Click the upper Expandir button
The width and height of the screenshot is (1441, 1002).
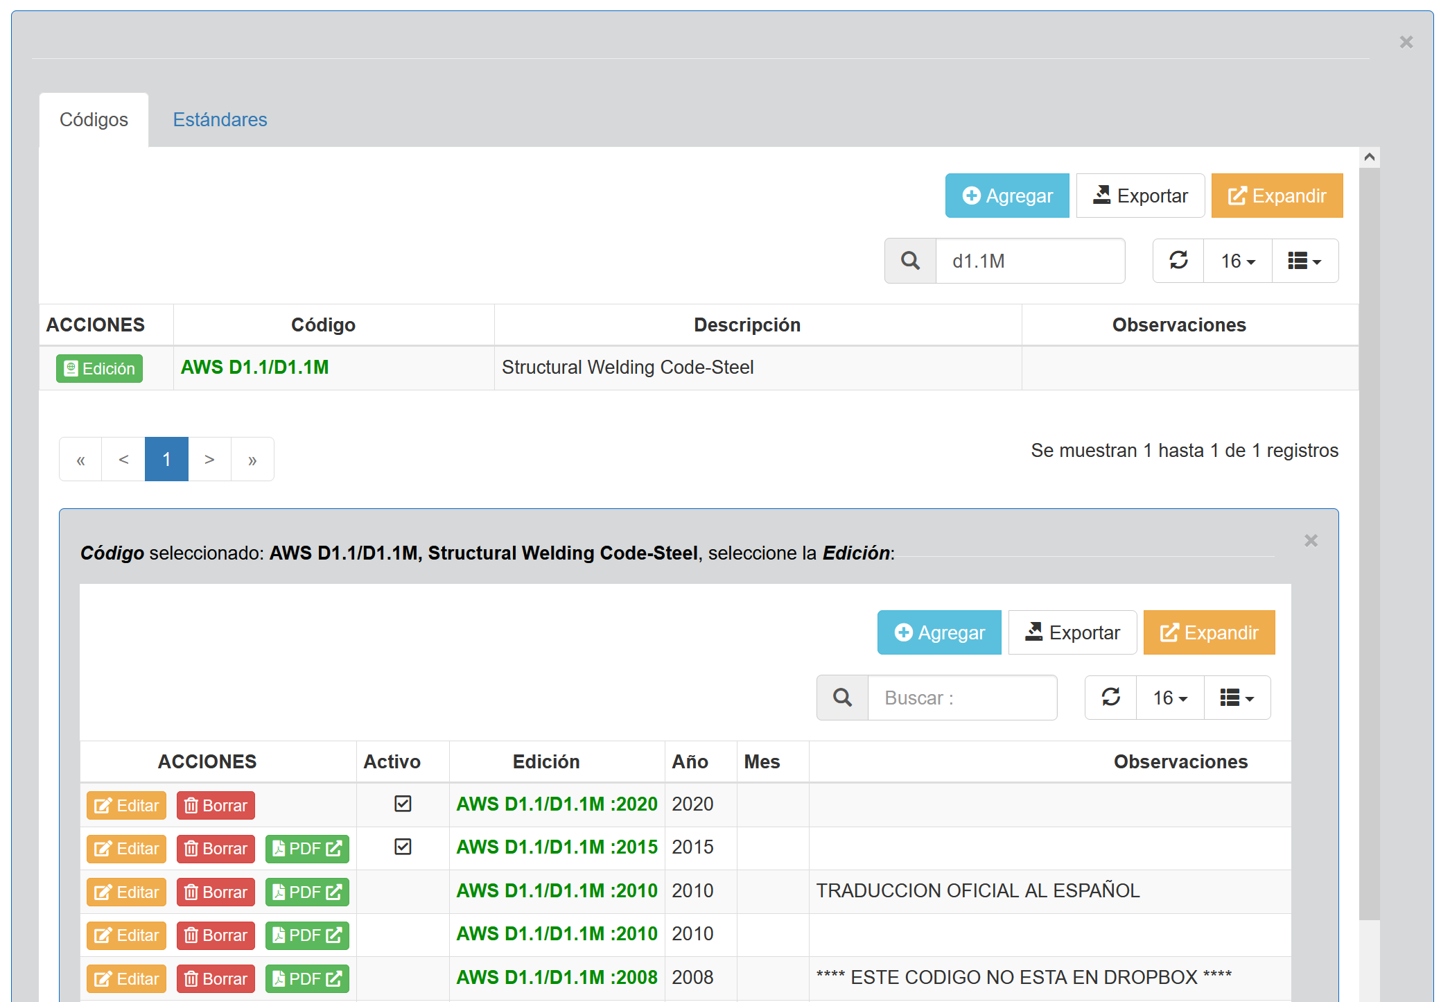(1277, 196)
